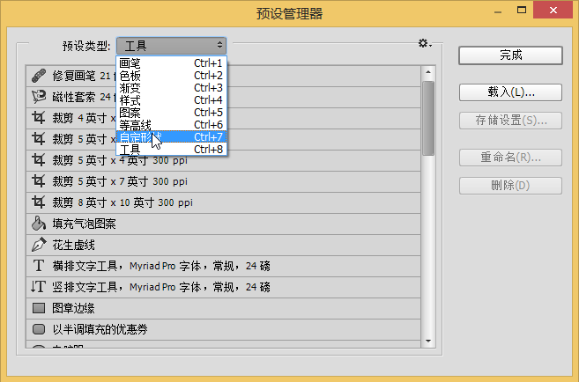
Task: Click the rounded rectangle icon of 以半调填充的优惠券
Action: pyautogui.click(x=39, y=329)
